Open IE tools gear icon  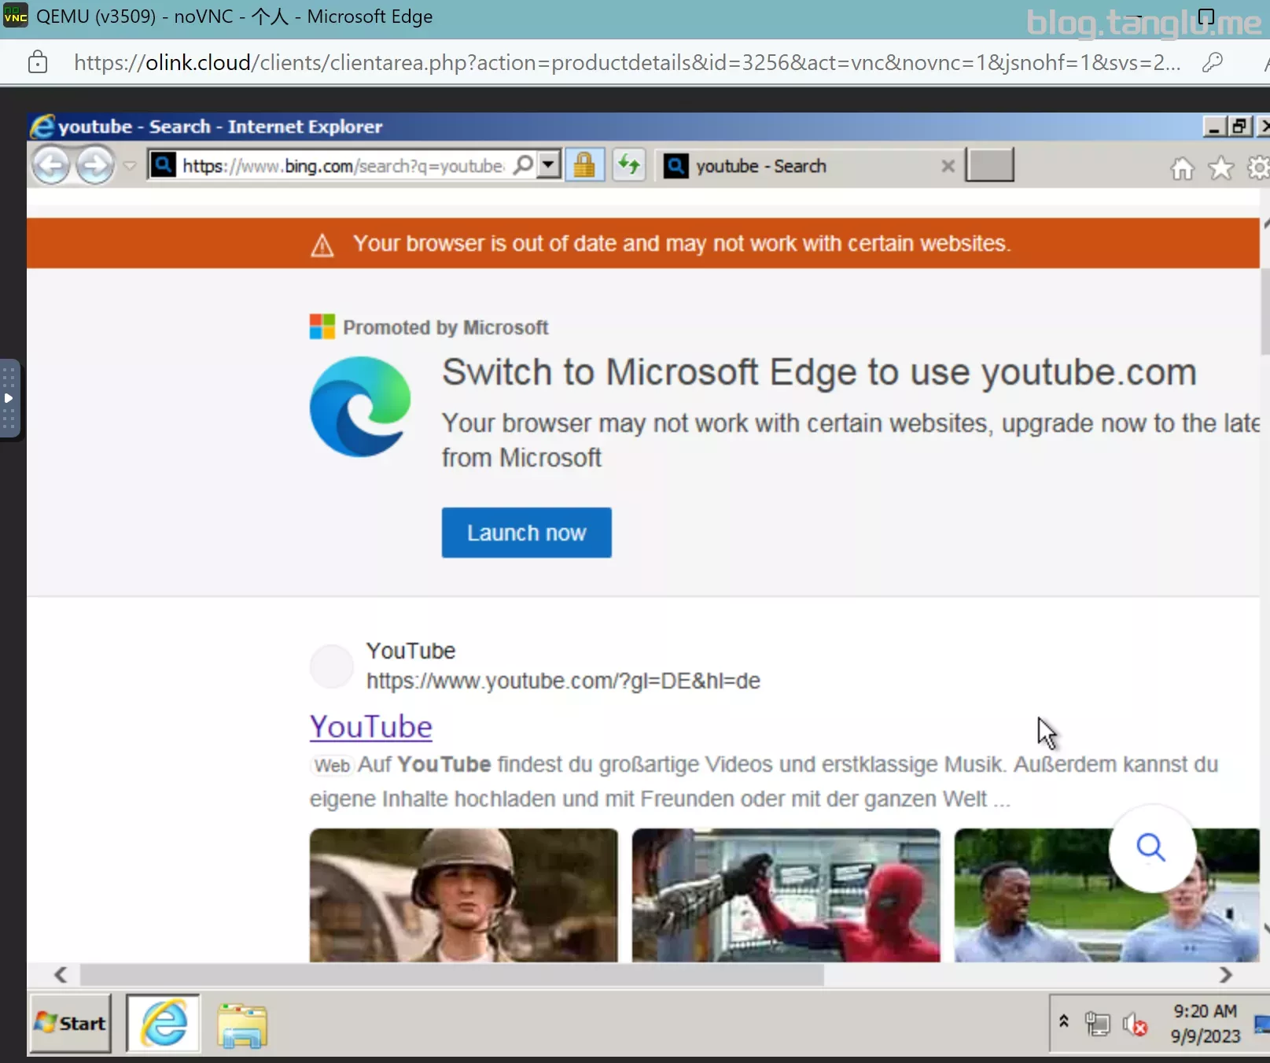pyautogui.click(x=1258, y=168)
